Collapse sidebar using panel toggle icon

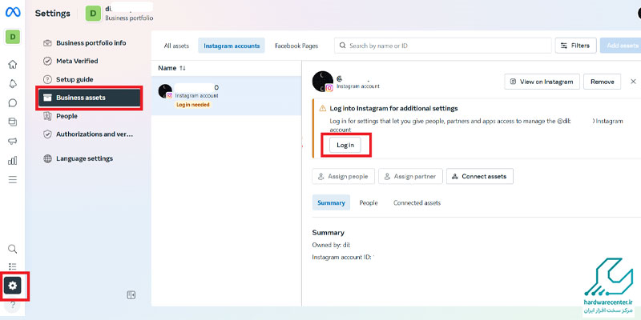click(x=131, y=294)
